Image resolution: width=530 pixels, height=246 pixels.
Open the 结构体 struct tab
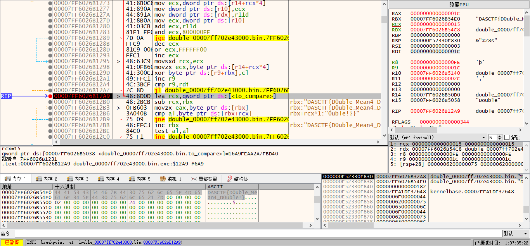coord(237,179)
